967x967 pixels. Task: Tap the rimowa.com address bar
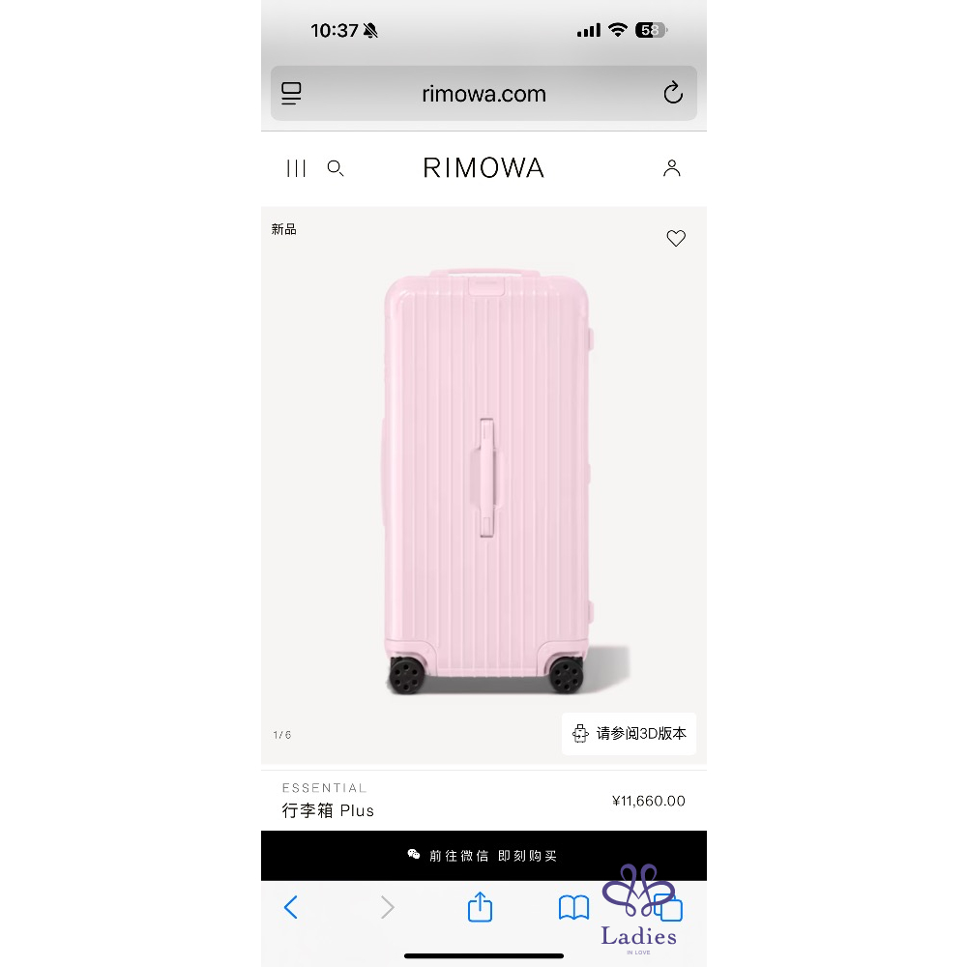pos(483,94)
